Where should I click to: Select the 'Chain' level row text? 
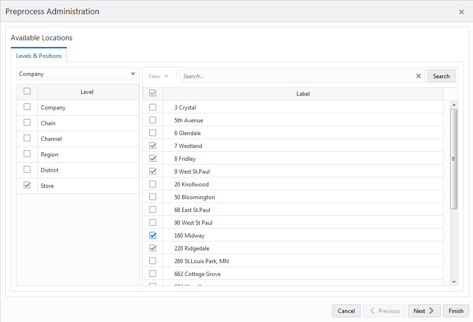tap(48, 123)
